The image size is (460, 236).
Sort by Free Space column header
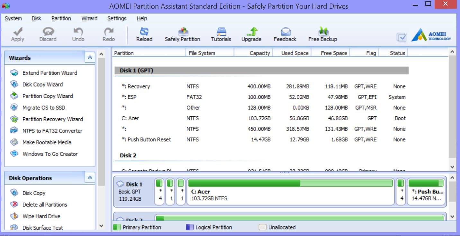[x=330, y=53]
